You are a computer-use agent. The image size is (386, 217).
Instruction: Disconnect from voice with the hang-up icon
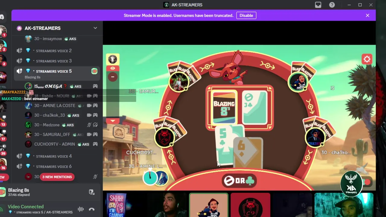92,209
